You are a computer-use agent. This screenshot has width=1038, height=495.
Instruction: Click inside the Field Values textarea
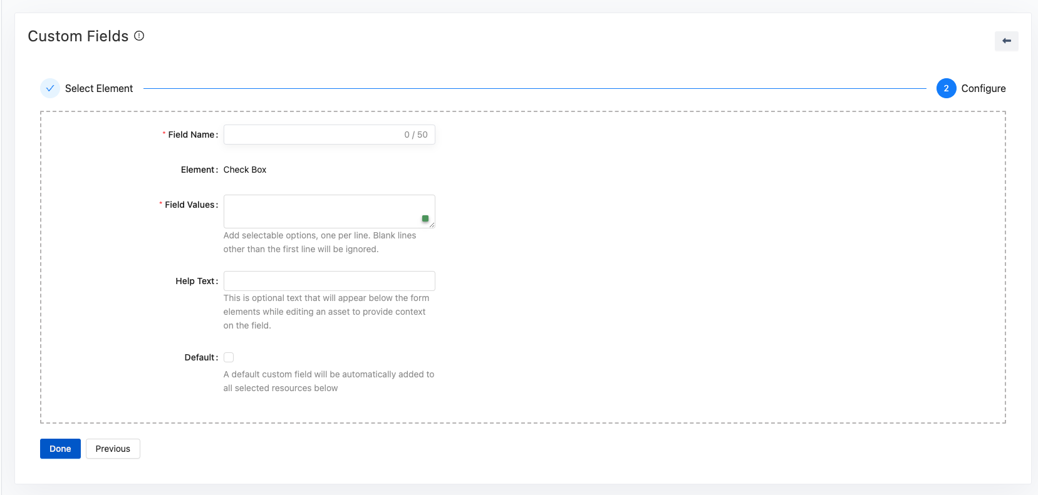[x=319, y=211]
